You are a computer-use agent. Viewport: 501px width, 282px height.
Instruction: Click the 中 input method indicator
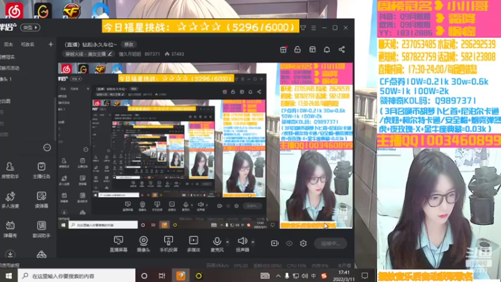tap(314, 276)
